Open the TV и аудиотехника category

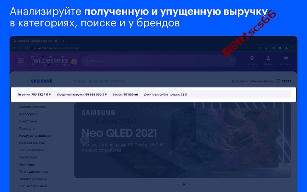coord(33,172)
